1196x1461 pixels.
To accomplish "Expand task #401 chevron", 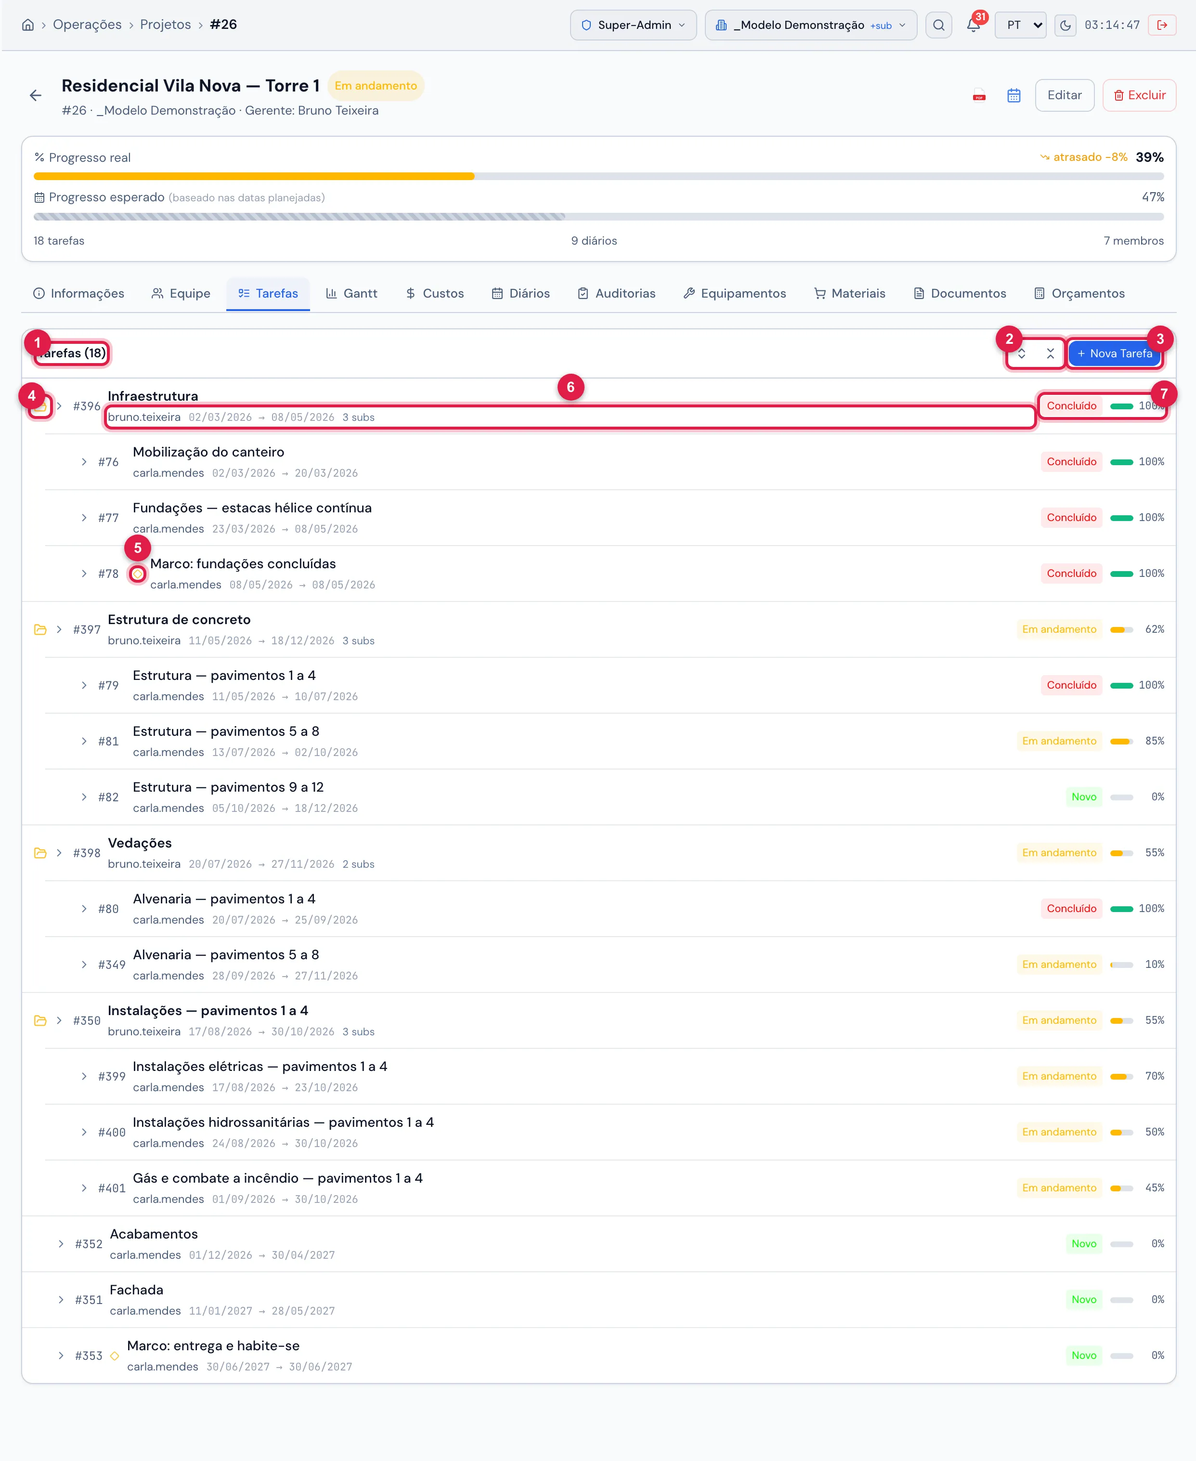I will 84,1188.
